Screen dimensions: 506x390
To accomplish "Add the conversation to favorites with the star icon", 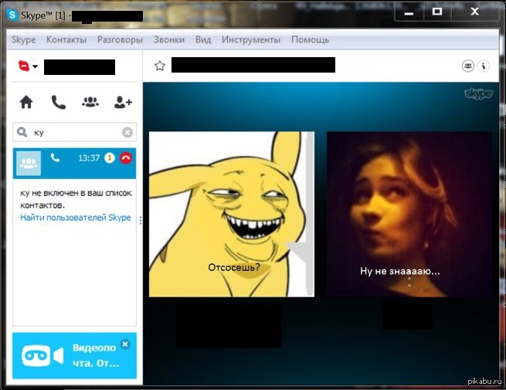I will coord(160,66).
